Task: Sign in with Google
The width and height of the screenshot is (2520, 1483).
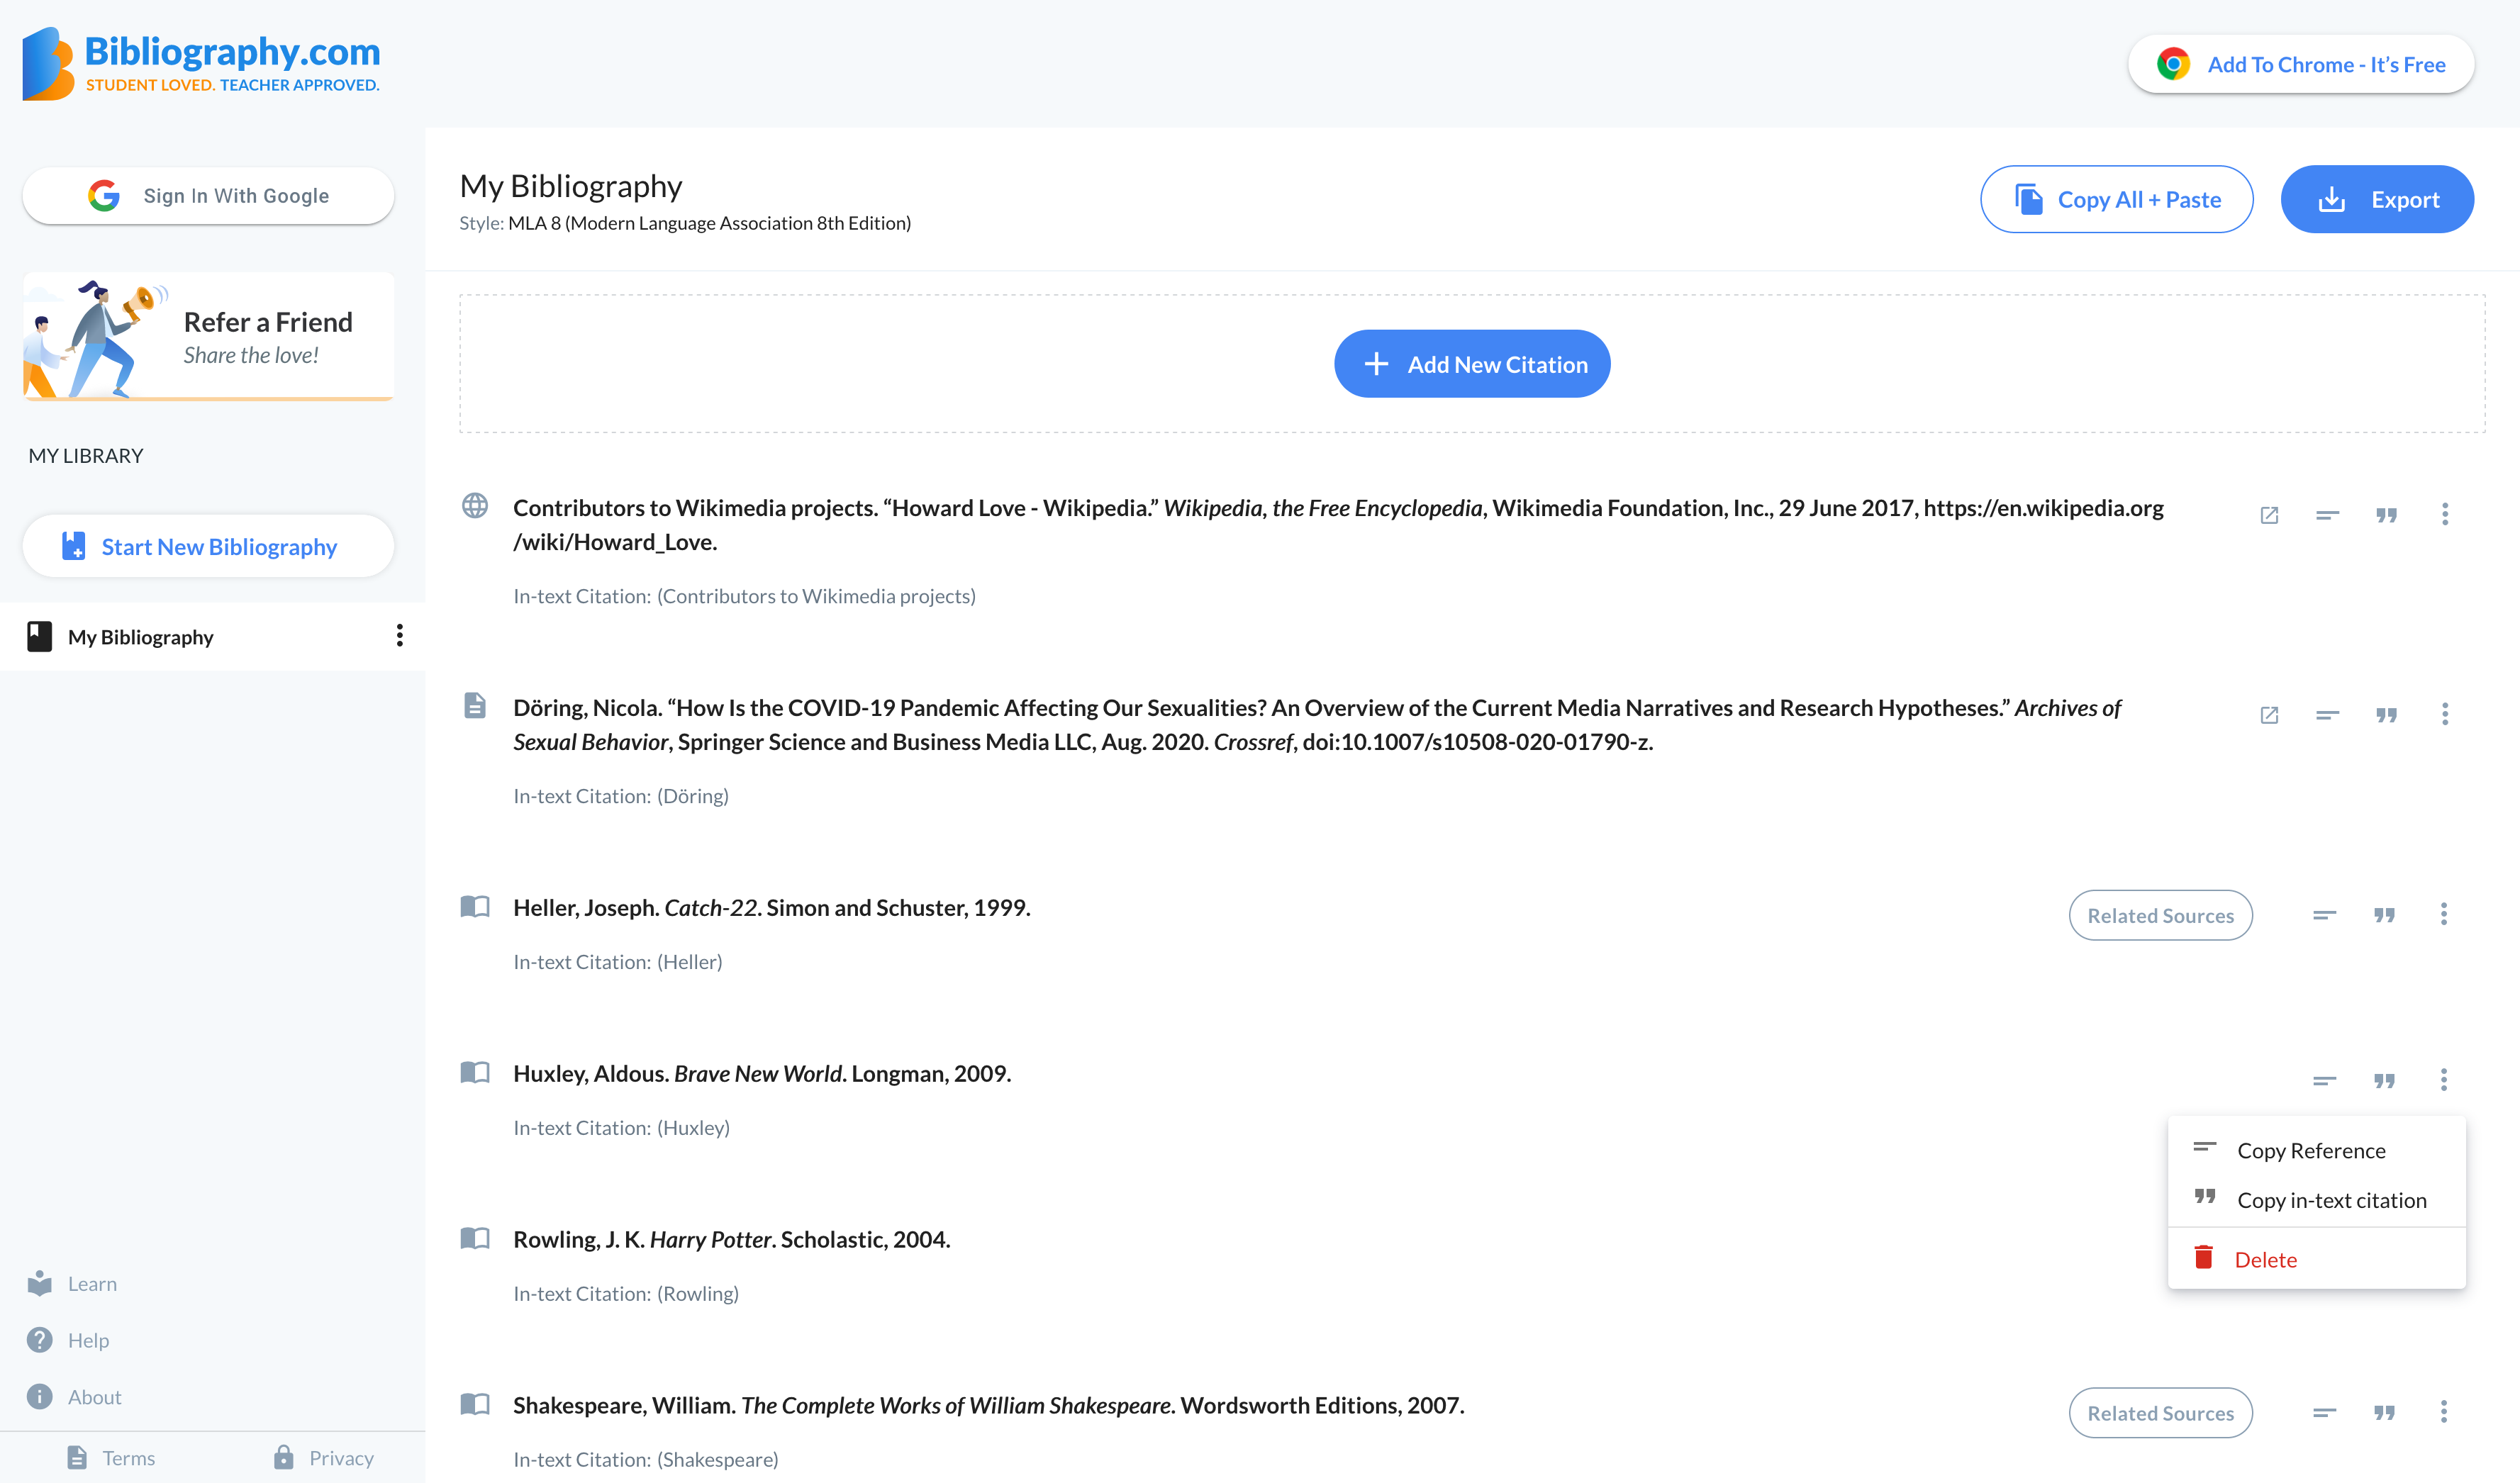Action: [x=208, y=195]
